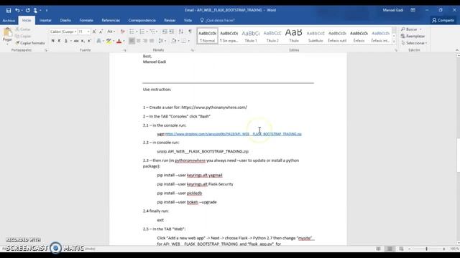Viewport: 460px width, 258px height.
Task: Copy with the Copiar button
Action: click(23, 36)
